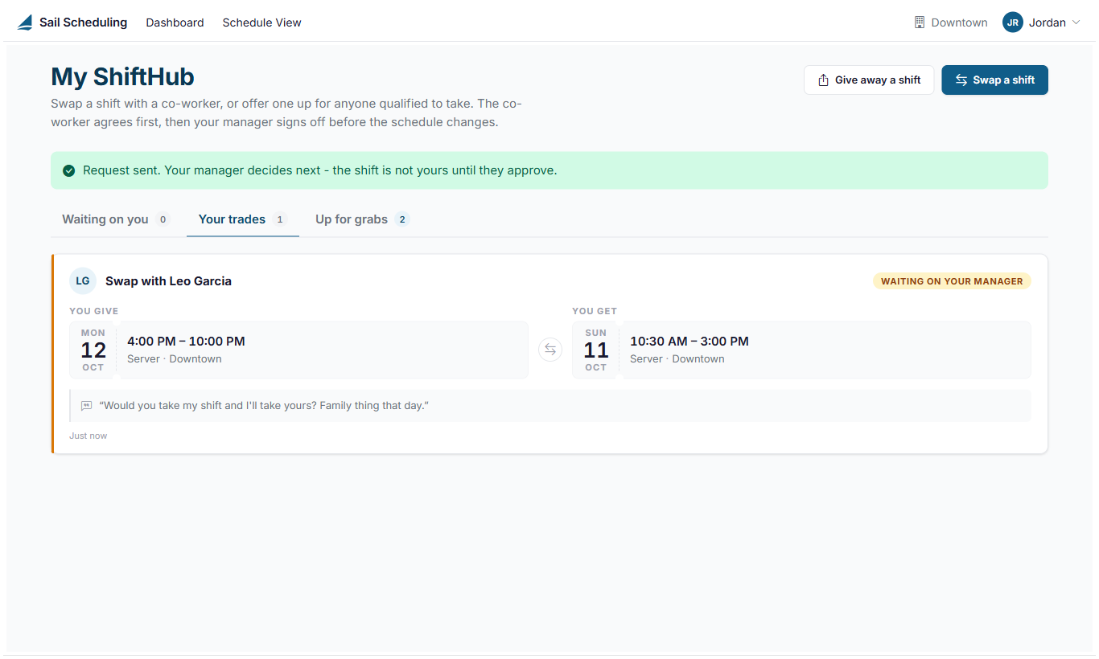Click the My ShiftHub heading
This screenshot has height=659, width=1099.
122,77
